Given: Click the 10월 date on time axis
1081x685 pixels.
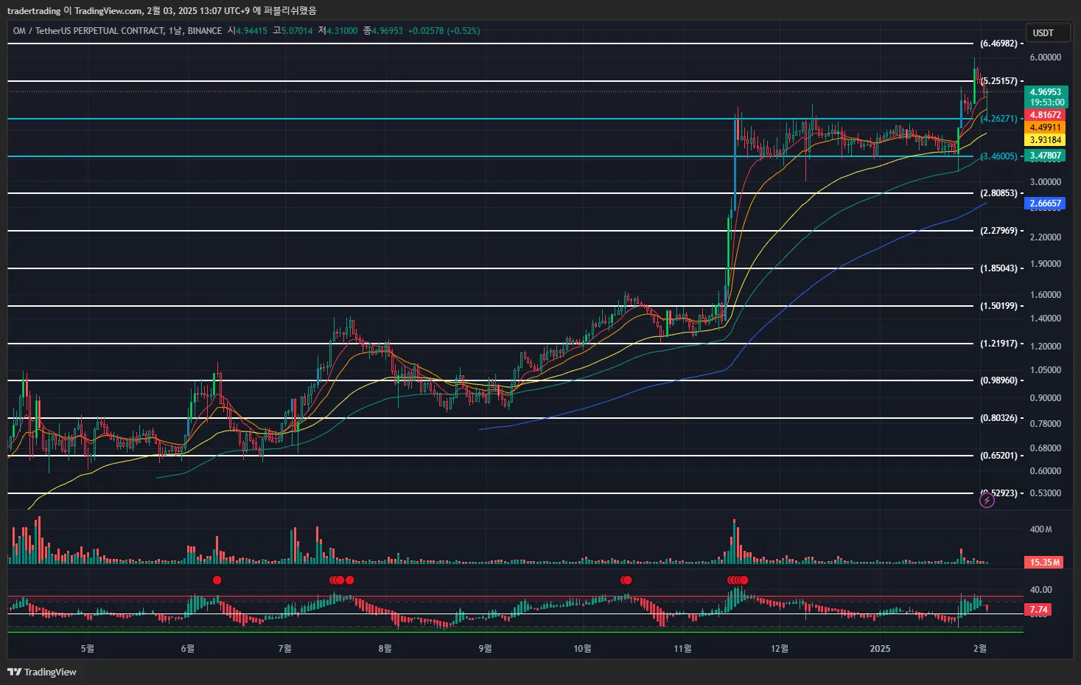Looking at the screenshot, I should point(582,649).
